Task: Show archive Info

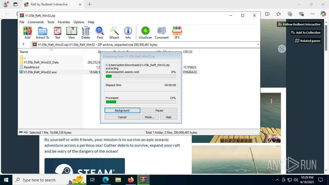Action: coord(128,33)
